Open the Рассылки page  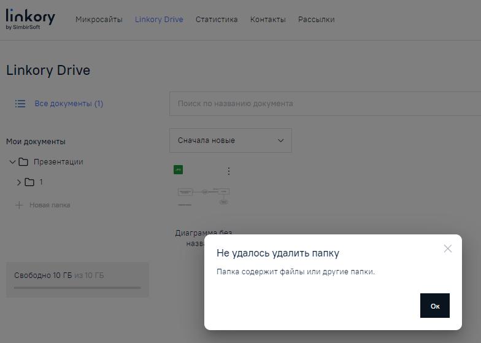pyautogui.click(x=317, y=20)
